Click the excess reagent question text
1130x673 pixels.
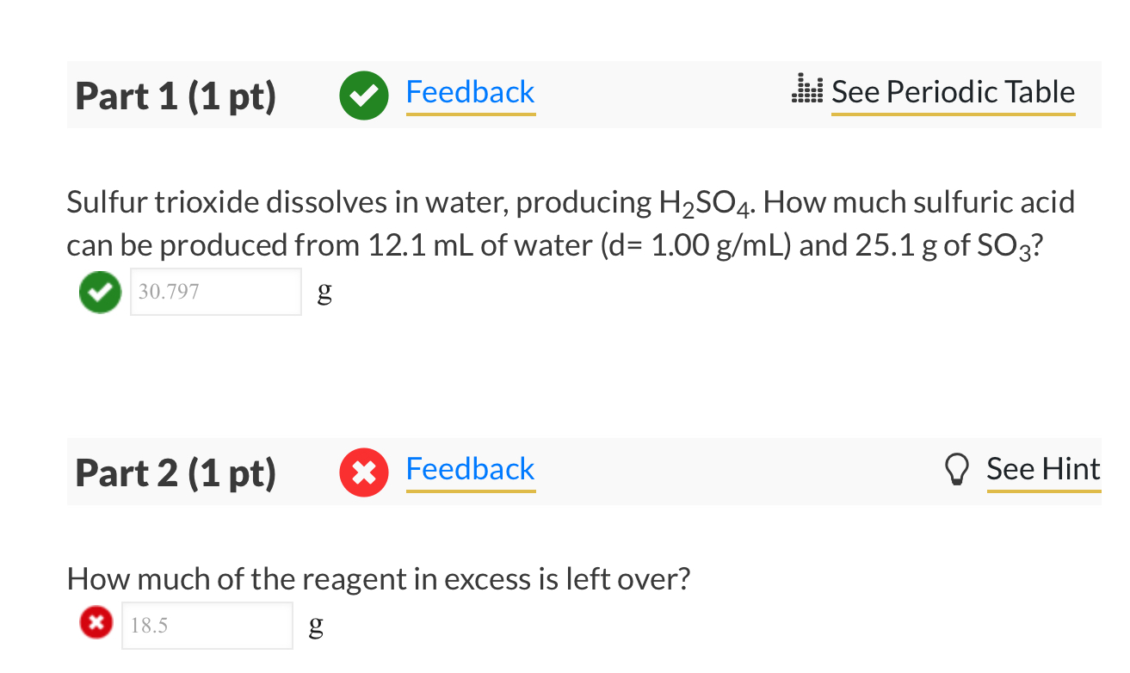point(379,578)
